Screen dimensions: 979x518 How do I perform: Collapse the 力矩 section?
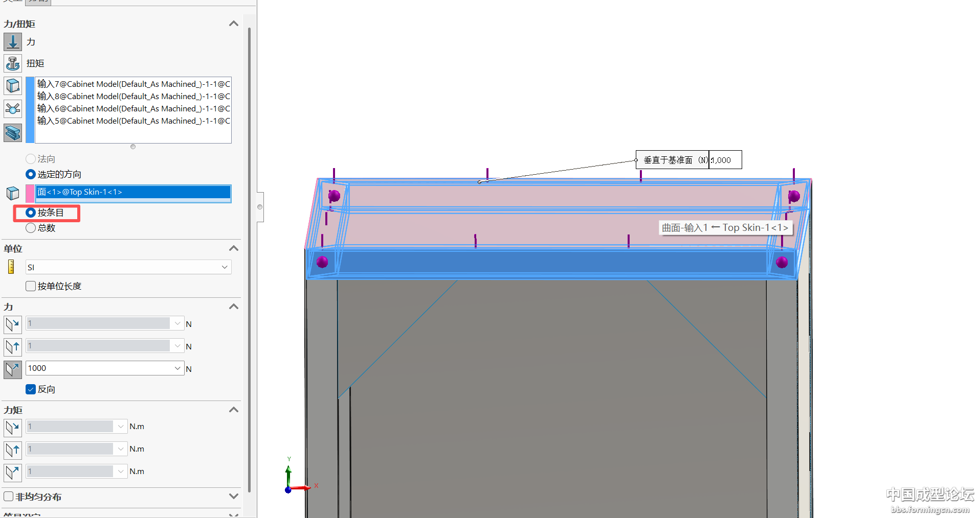coord(234,410)
